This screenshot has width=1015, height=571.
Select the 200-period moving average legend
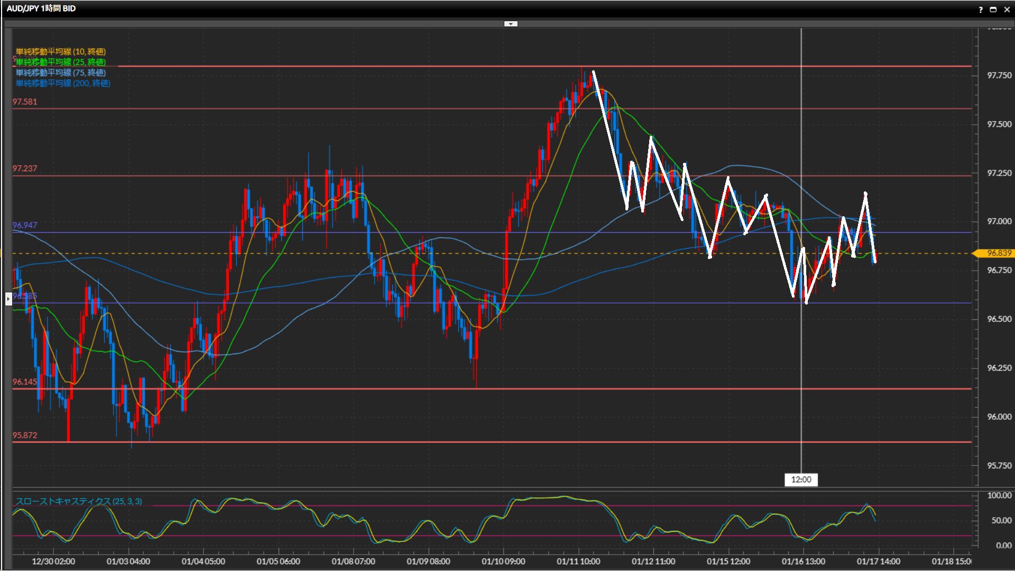[x=63, y=83]
